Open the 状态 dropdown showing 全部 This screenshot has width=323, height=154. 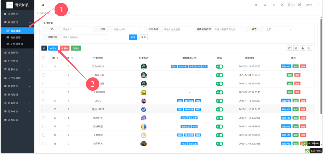pyautogui.click(x=278, y=29)
